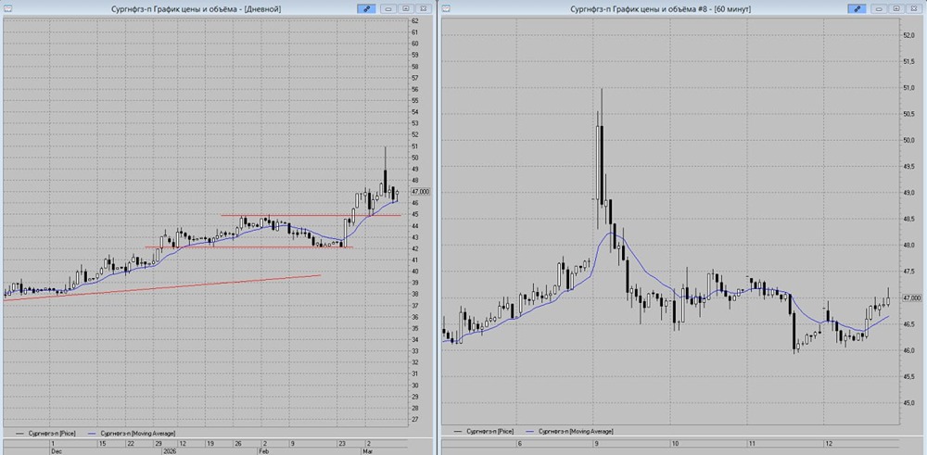Click the date label '12' on the 60-minute time axis
The width and height of the screenshot is (927, 455).
[830, 443]
